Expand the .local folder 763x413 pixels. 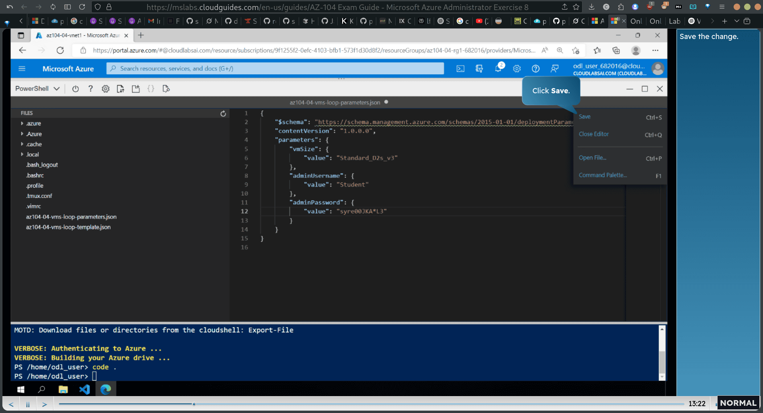tap(33, 154)
